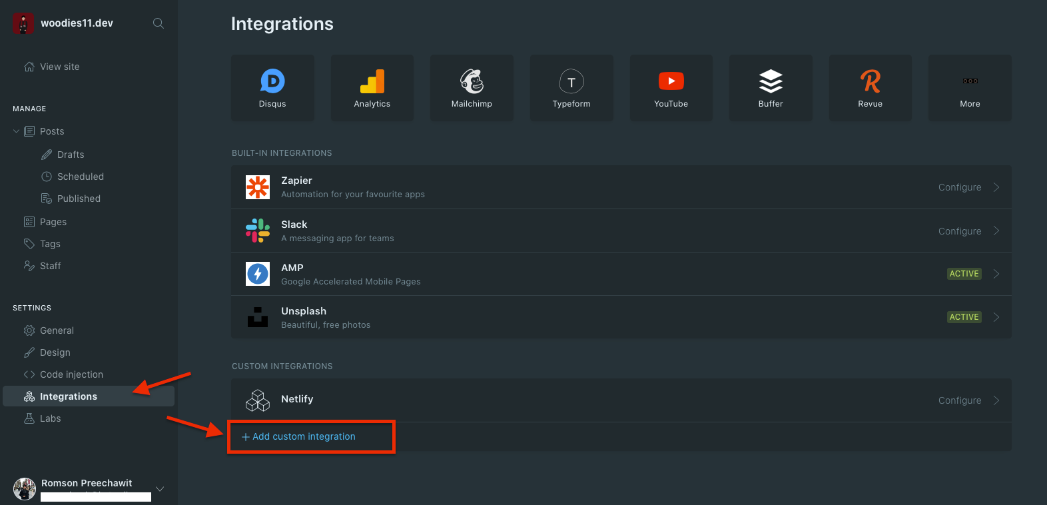The height and width of the screenshot is (505, 1047).
Task: Click the Add custom integration link
Action: 298,437
